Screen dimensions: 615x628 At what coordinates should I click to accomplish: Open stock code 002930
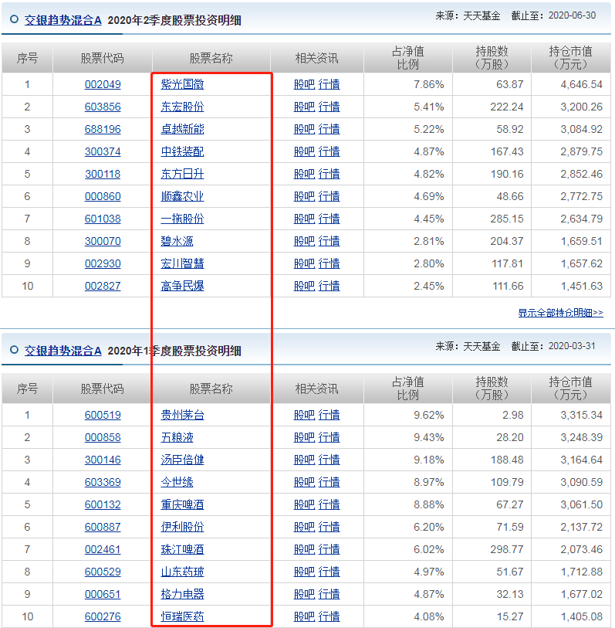coord(103,264)
